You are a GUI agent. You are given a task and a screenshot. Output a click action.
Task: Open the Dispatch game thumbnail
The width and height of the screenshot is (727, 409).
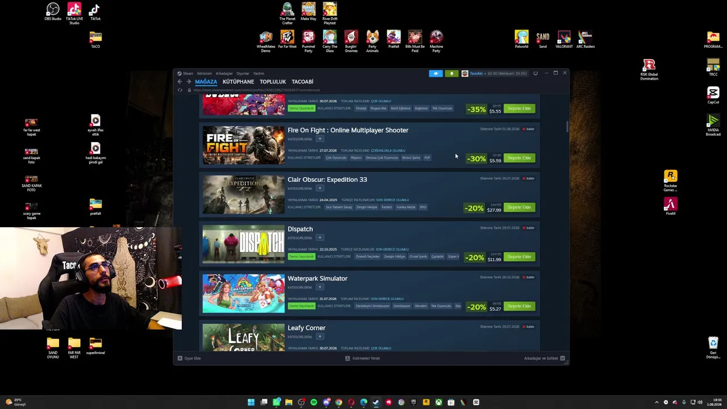click(244, 244)
